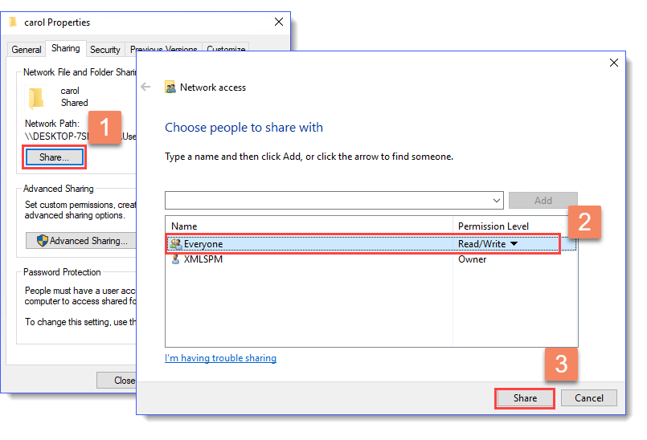
Task: Click the XMLSPM user icon in the list
Action: click(176, 259)
